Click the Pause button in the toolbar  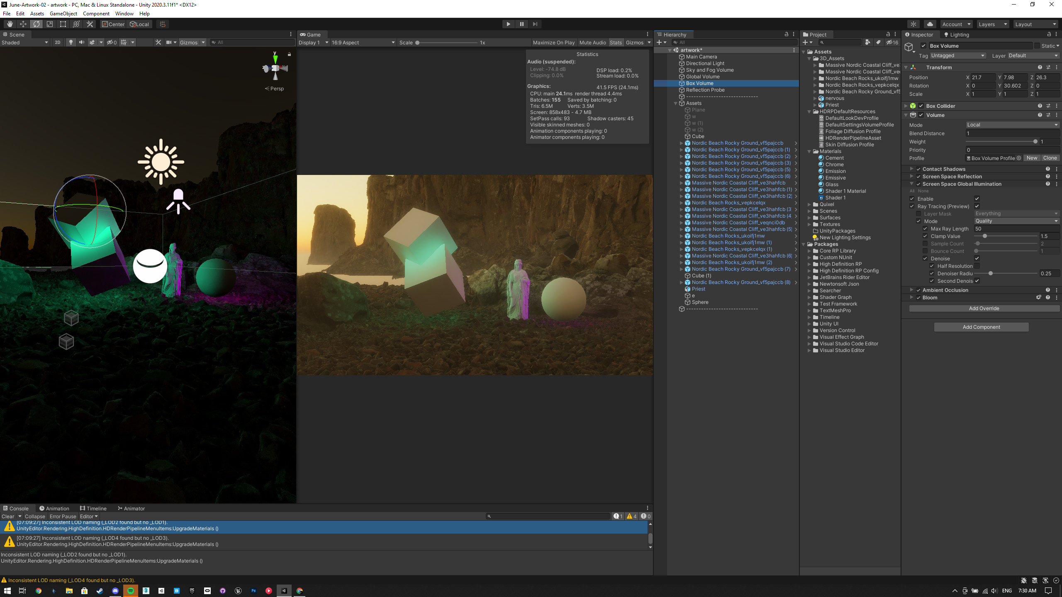[521, 24]
